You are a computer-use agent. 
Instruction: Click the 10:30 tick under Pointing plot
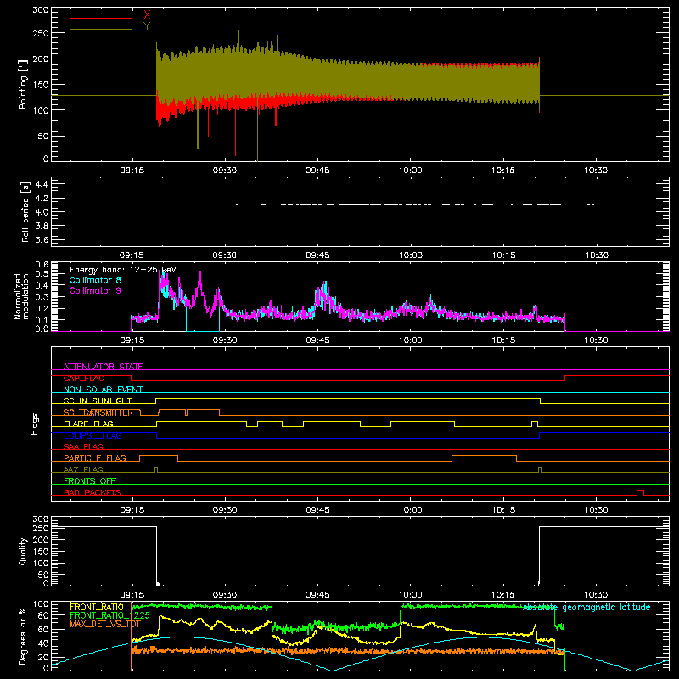point(596,171)
